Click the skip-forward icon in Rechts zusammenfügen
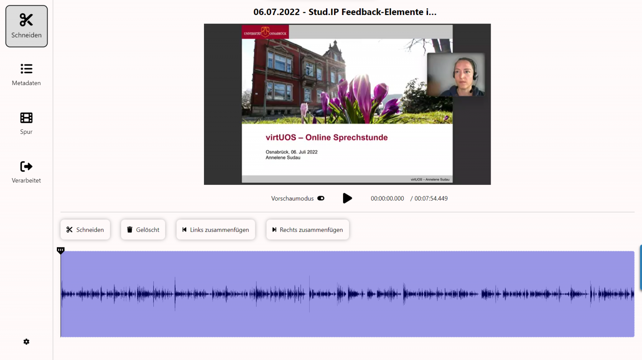The width and height of the screenshot is (642, 360). coord(274,229)
